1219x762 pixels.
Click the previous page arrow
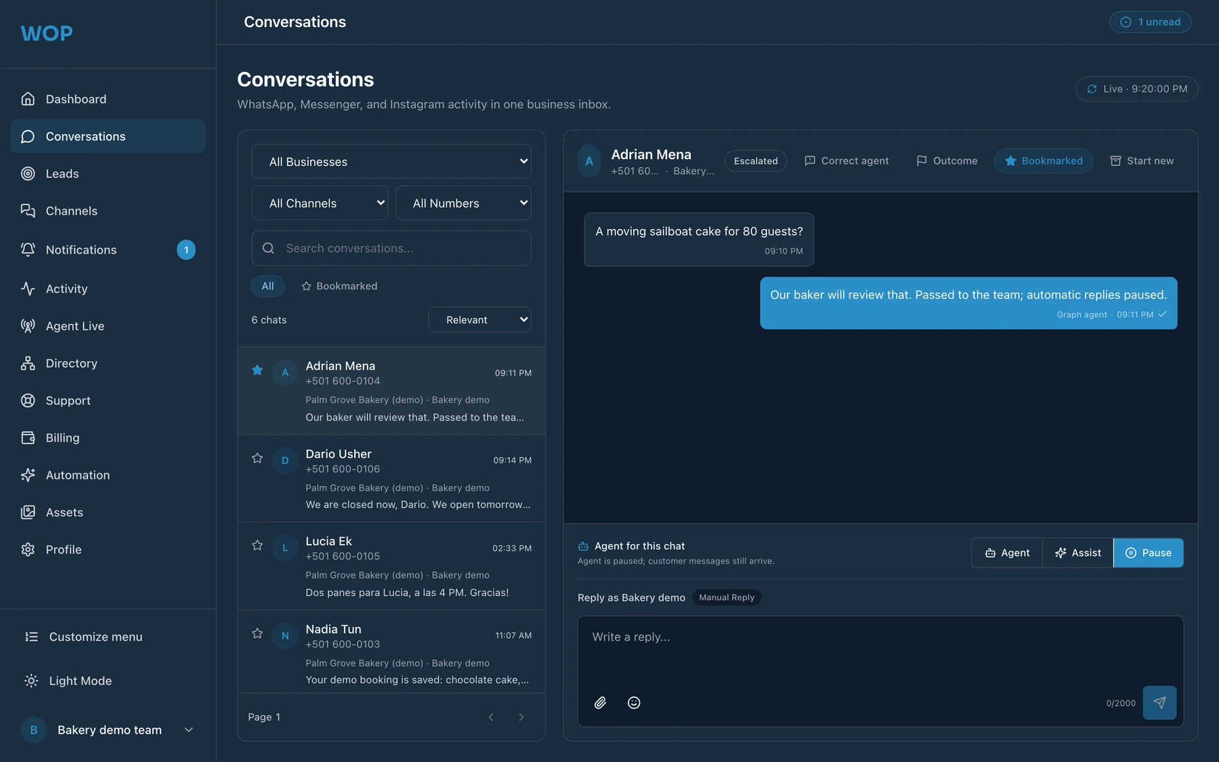(491, 717)
